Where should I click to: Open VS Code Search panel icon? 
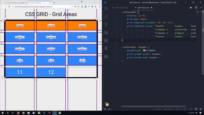106,17
